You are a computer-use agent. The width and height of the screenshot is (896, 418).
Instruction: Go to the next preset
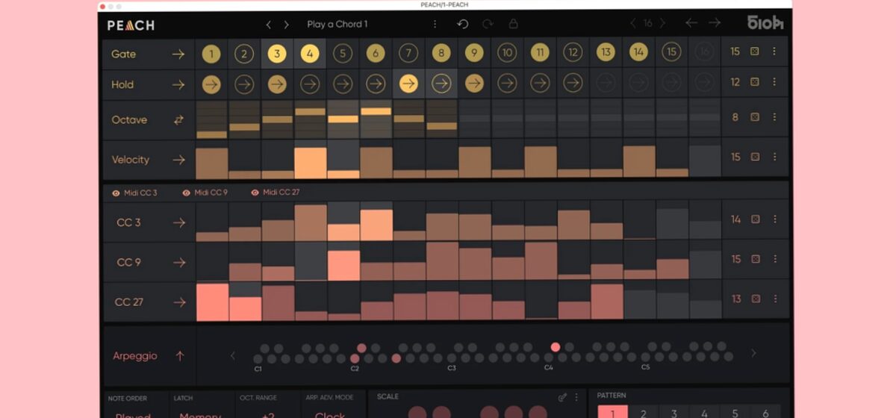286,25
